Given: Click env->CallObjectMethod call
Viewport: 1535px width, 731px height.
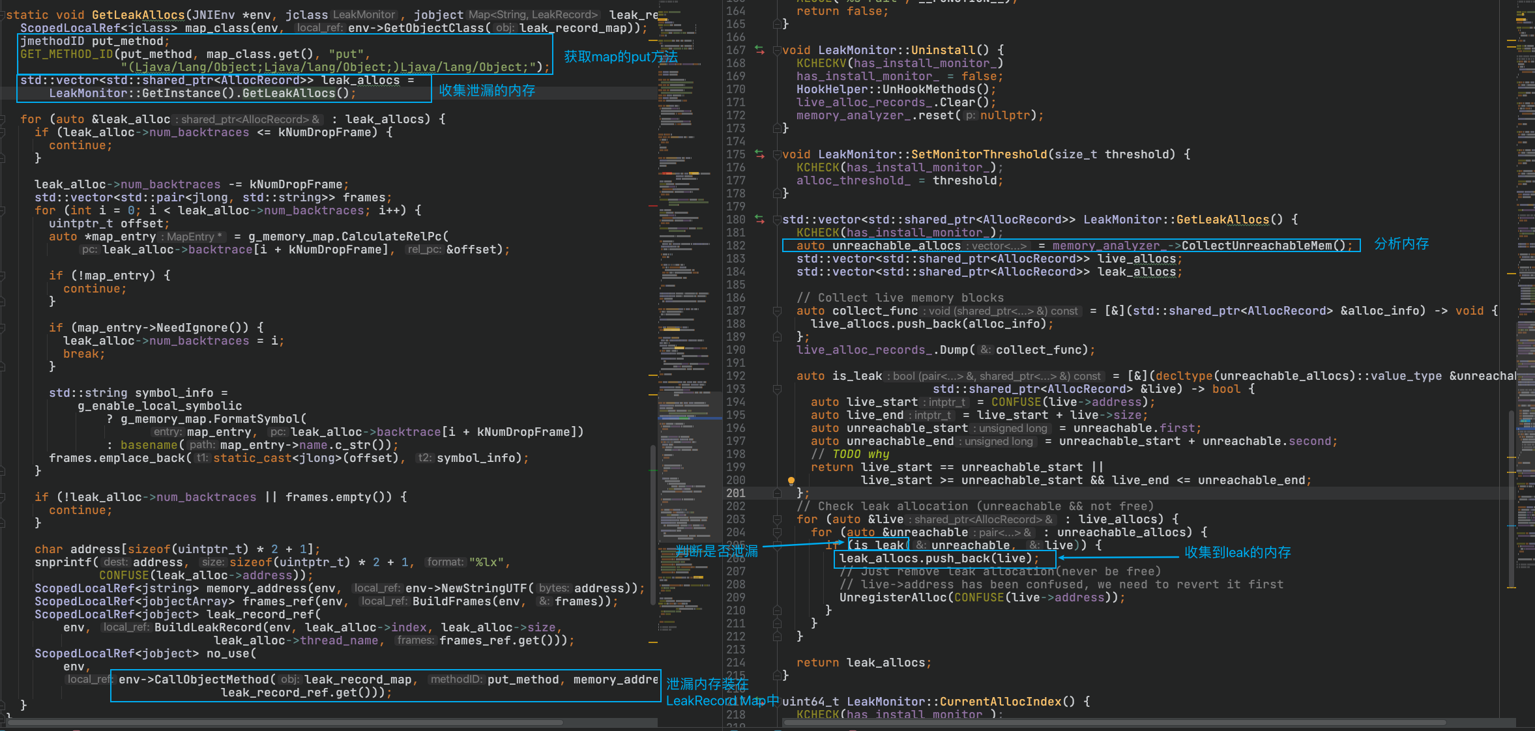Looking at the screenshot, I should [x=194, y=680].
